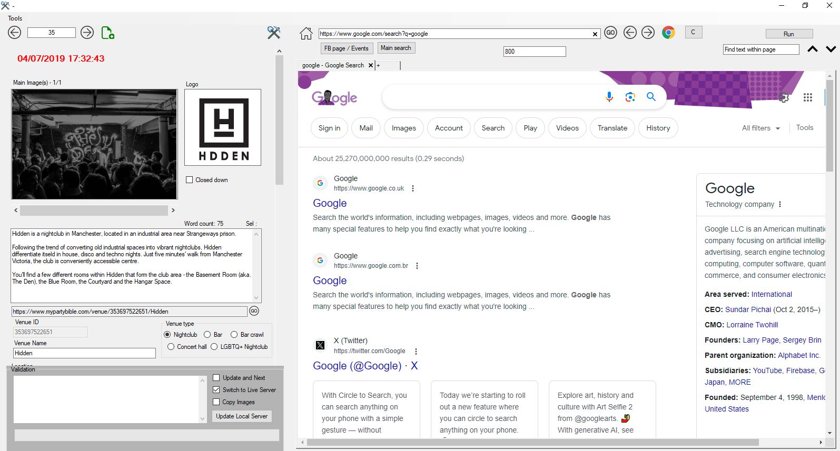Viewport: 840px width, 451px height.
Task: Open page in Chrome via Chrome icon
Action: tap(668, 33)
